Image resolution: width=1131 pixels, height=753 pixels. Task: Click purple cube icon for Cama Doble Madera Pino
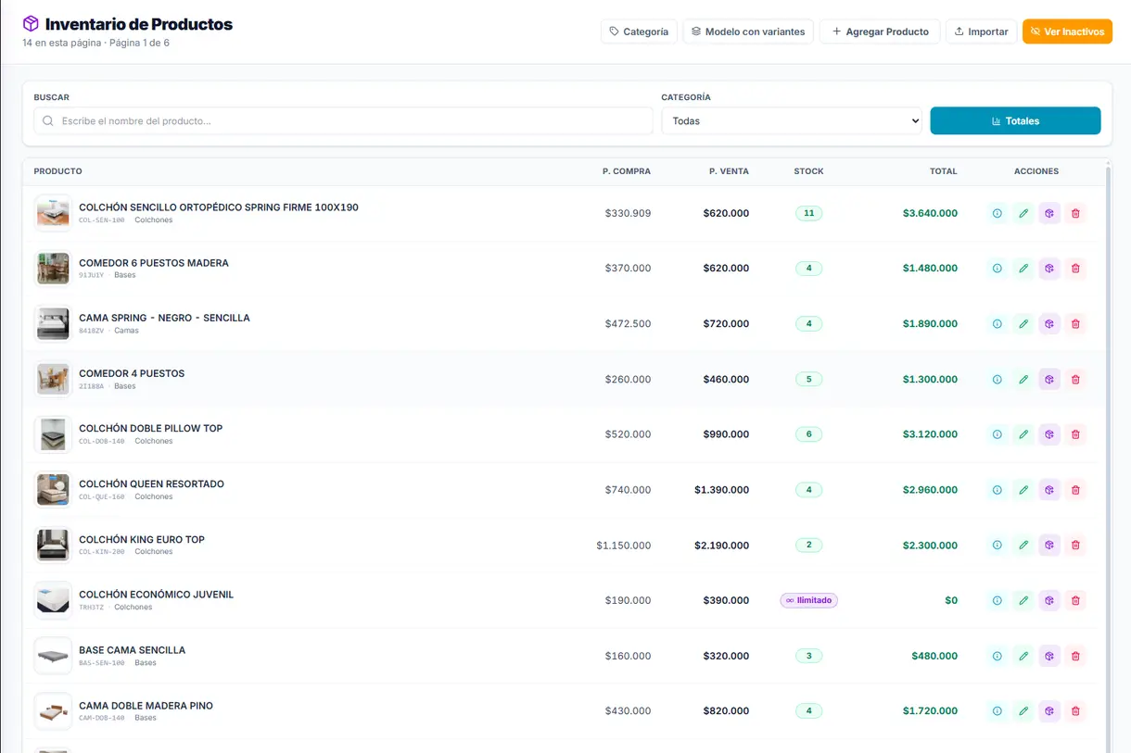(1049, 711)
